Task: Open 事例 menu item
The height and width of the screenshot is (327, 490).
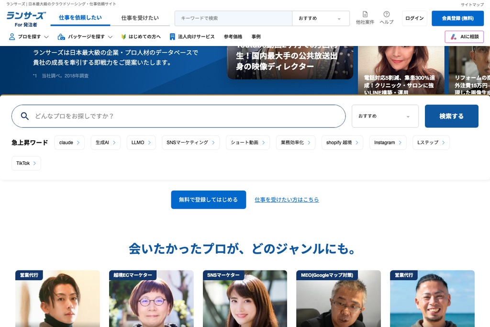Action: pos(256,36)
